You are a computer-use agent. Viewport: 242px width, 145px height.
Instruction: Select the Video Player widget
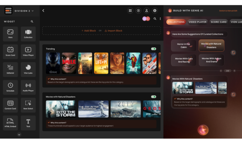point(28,52)
